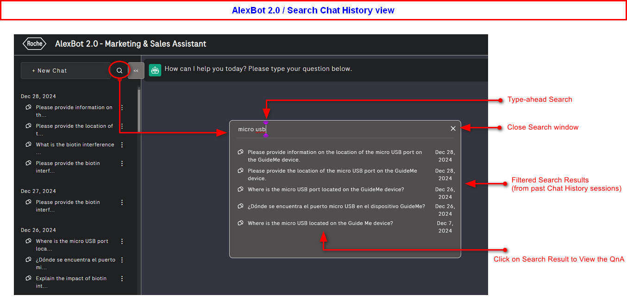This screenshot has height=308, width=627.
Task: Open options for '¿Dónde se encuentra el puerto mi...' chat
Action: 122,260
